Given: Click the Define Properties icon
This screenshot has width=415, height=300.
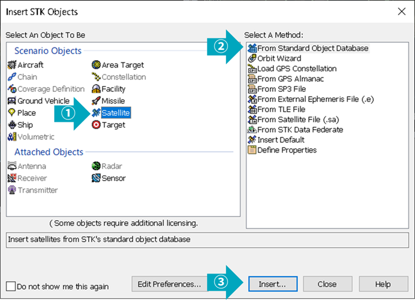Looking at the screenshot, I should [x=252, y=150].
